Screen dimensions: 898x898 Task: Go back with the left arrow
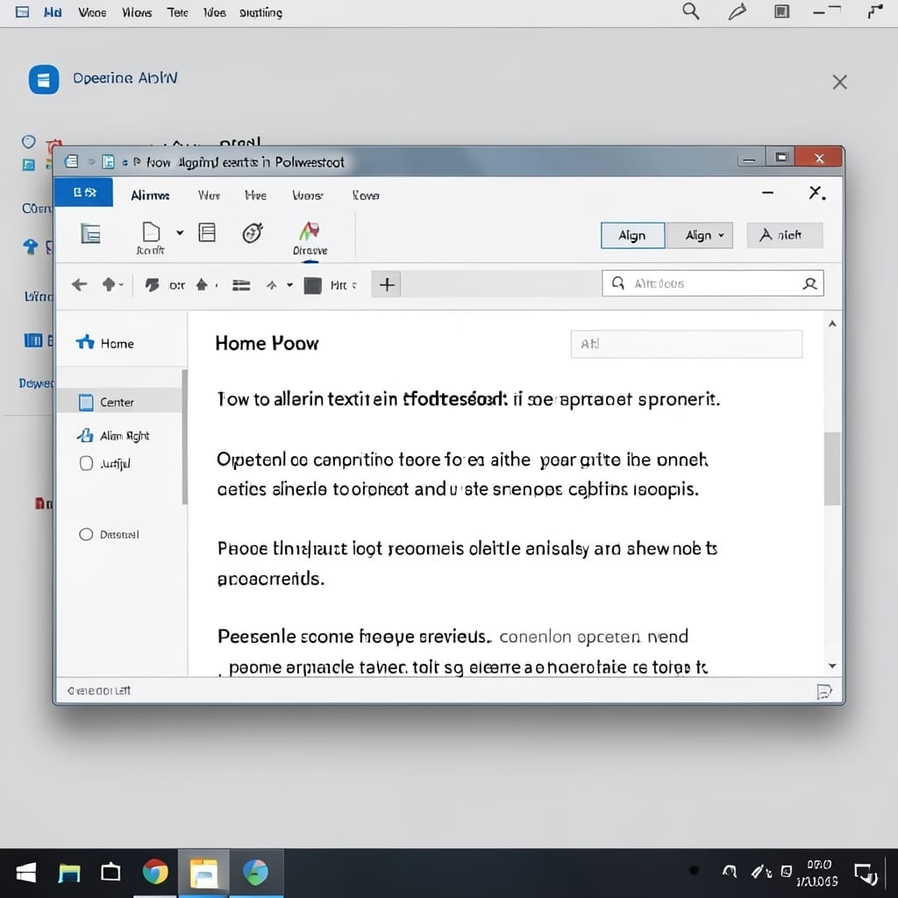point(80,285)
